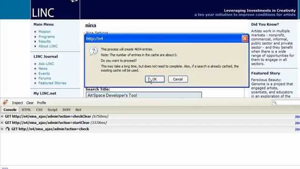This screenshot has height=169, width=300.
Task: Expand the startClear GET request
Action: click(x=2, y=123)
